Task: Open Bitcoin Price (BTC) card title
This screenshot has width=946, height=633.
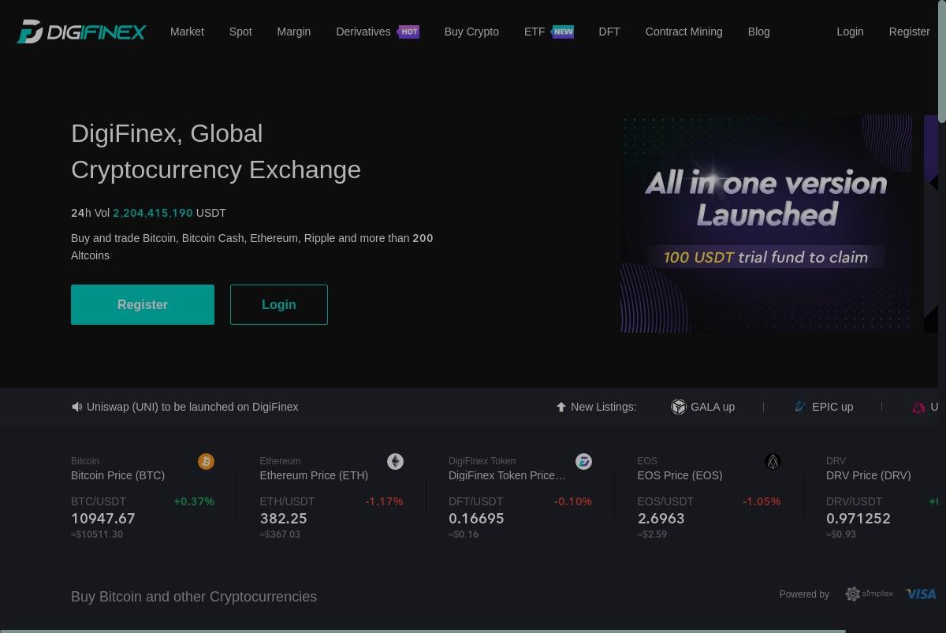Action: 117,475
